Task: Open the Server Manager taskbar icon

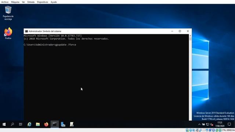Action: pos(63,124)
